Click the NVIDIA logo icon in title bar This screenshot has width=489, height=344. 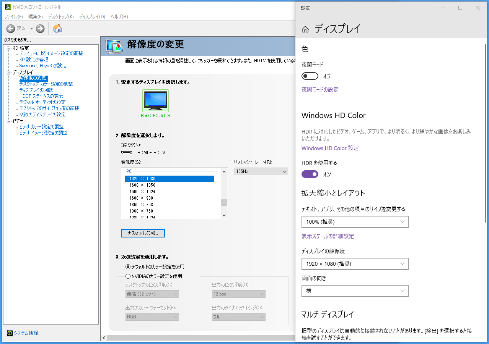tap(8, 7)
